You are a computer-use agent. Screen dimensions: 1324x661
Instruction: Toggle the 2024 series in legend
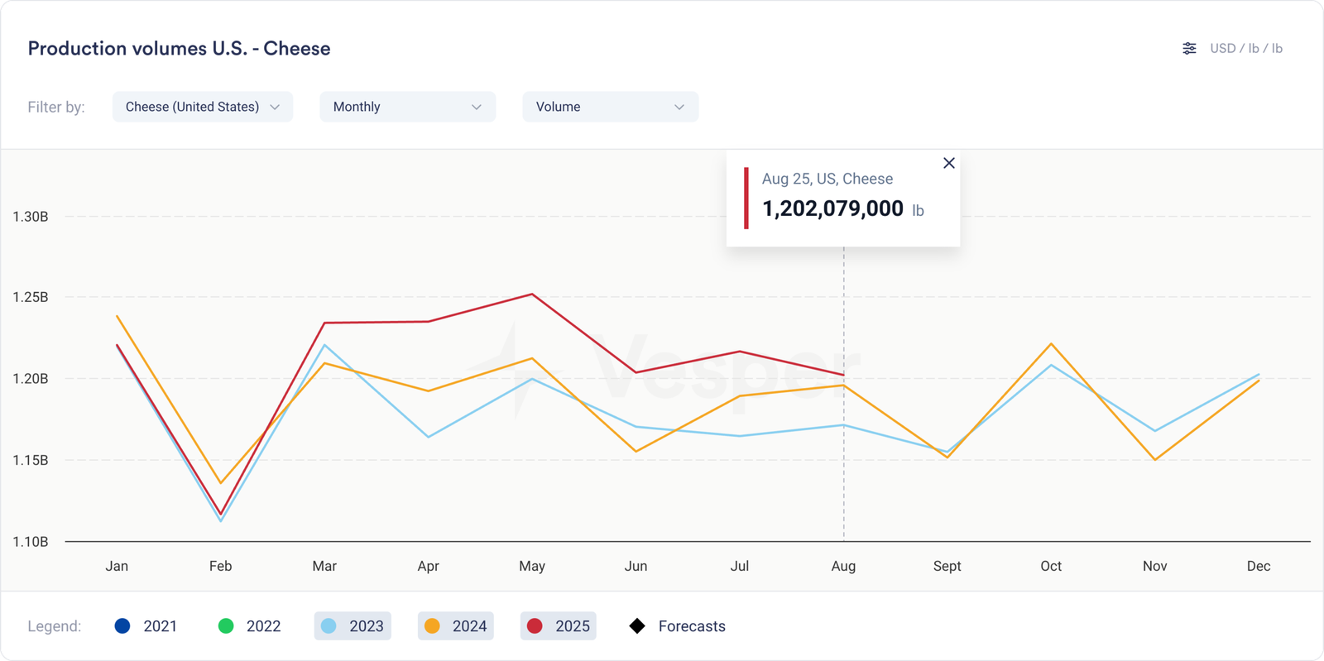[456, 626]
